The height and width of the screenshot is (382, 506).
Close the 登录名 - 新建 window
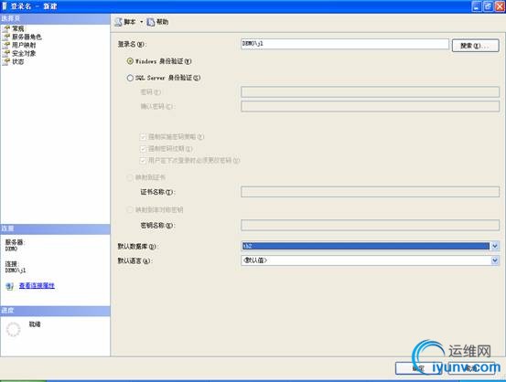pos(500,6)
